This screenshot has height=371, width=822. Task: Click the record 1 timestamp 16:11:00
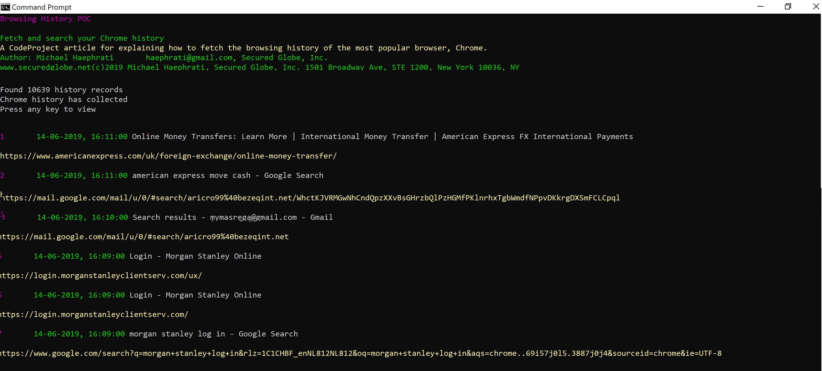click(109, 137)
